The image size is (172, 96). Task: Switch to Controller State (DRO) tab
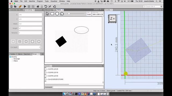tap(17, 10)
